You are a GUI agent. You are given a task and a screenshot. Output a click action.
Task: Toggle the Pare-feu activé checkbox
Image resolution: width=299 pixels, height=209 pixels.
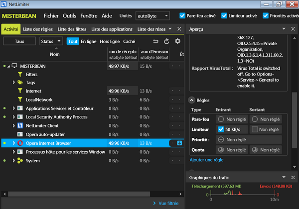click(182, 15)
